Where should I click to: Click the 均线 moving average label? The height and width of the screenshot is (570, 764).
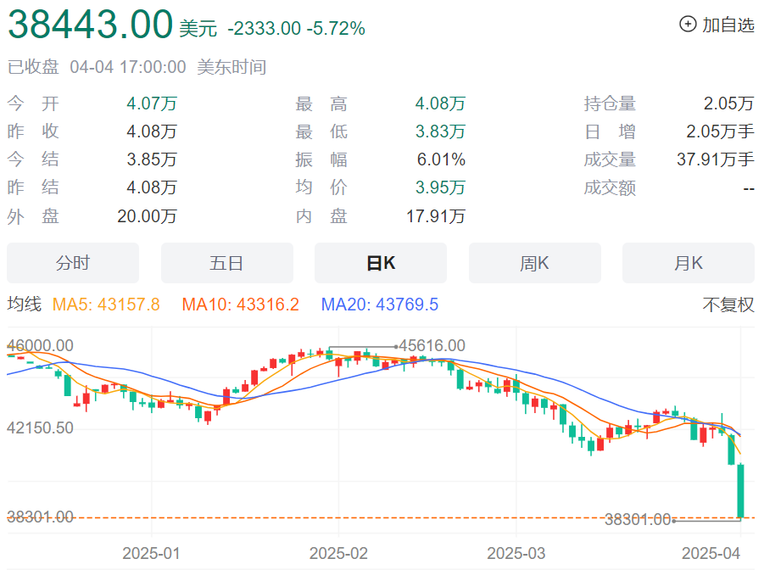point(22,305)
